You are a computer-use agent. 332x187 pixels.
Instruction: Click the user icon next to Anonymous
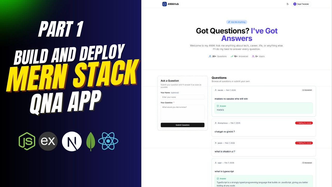click(x=216, y=123)
